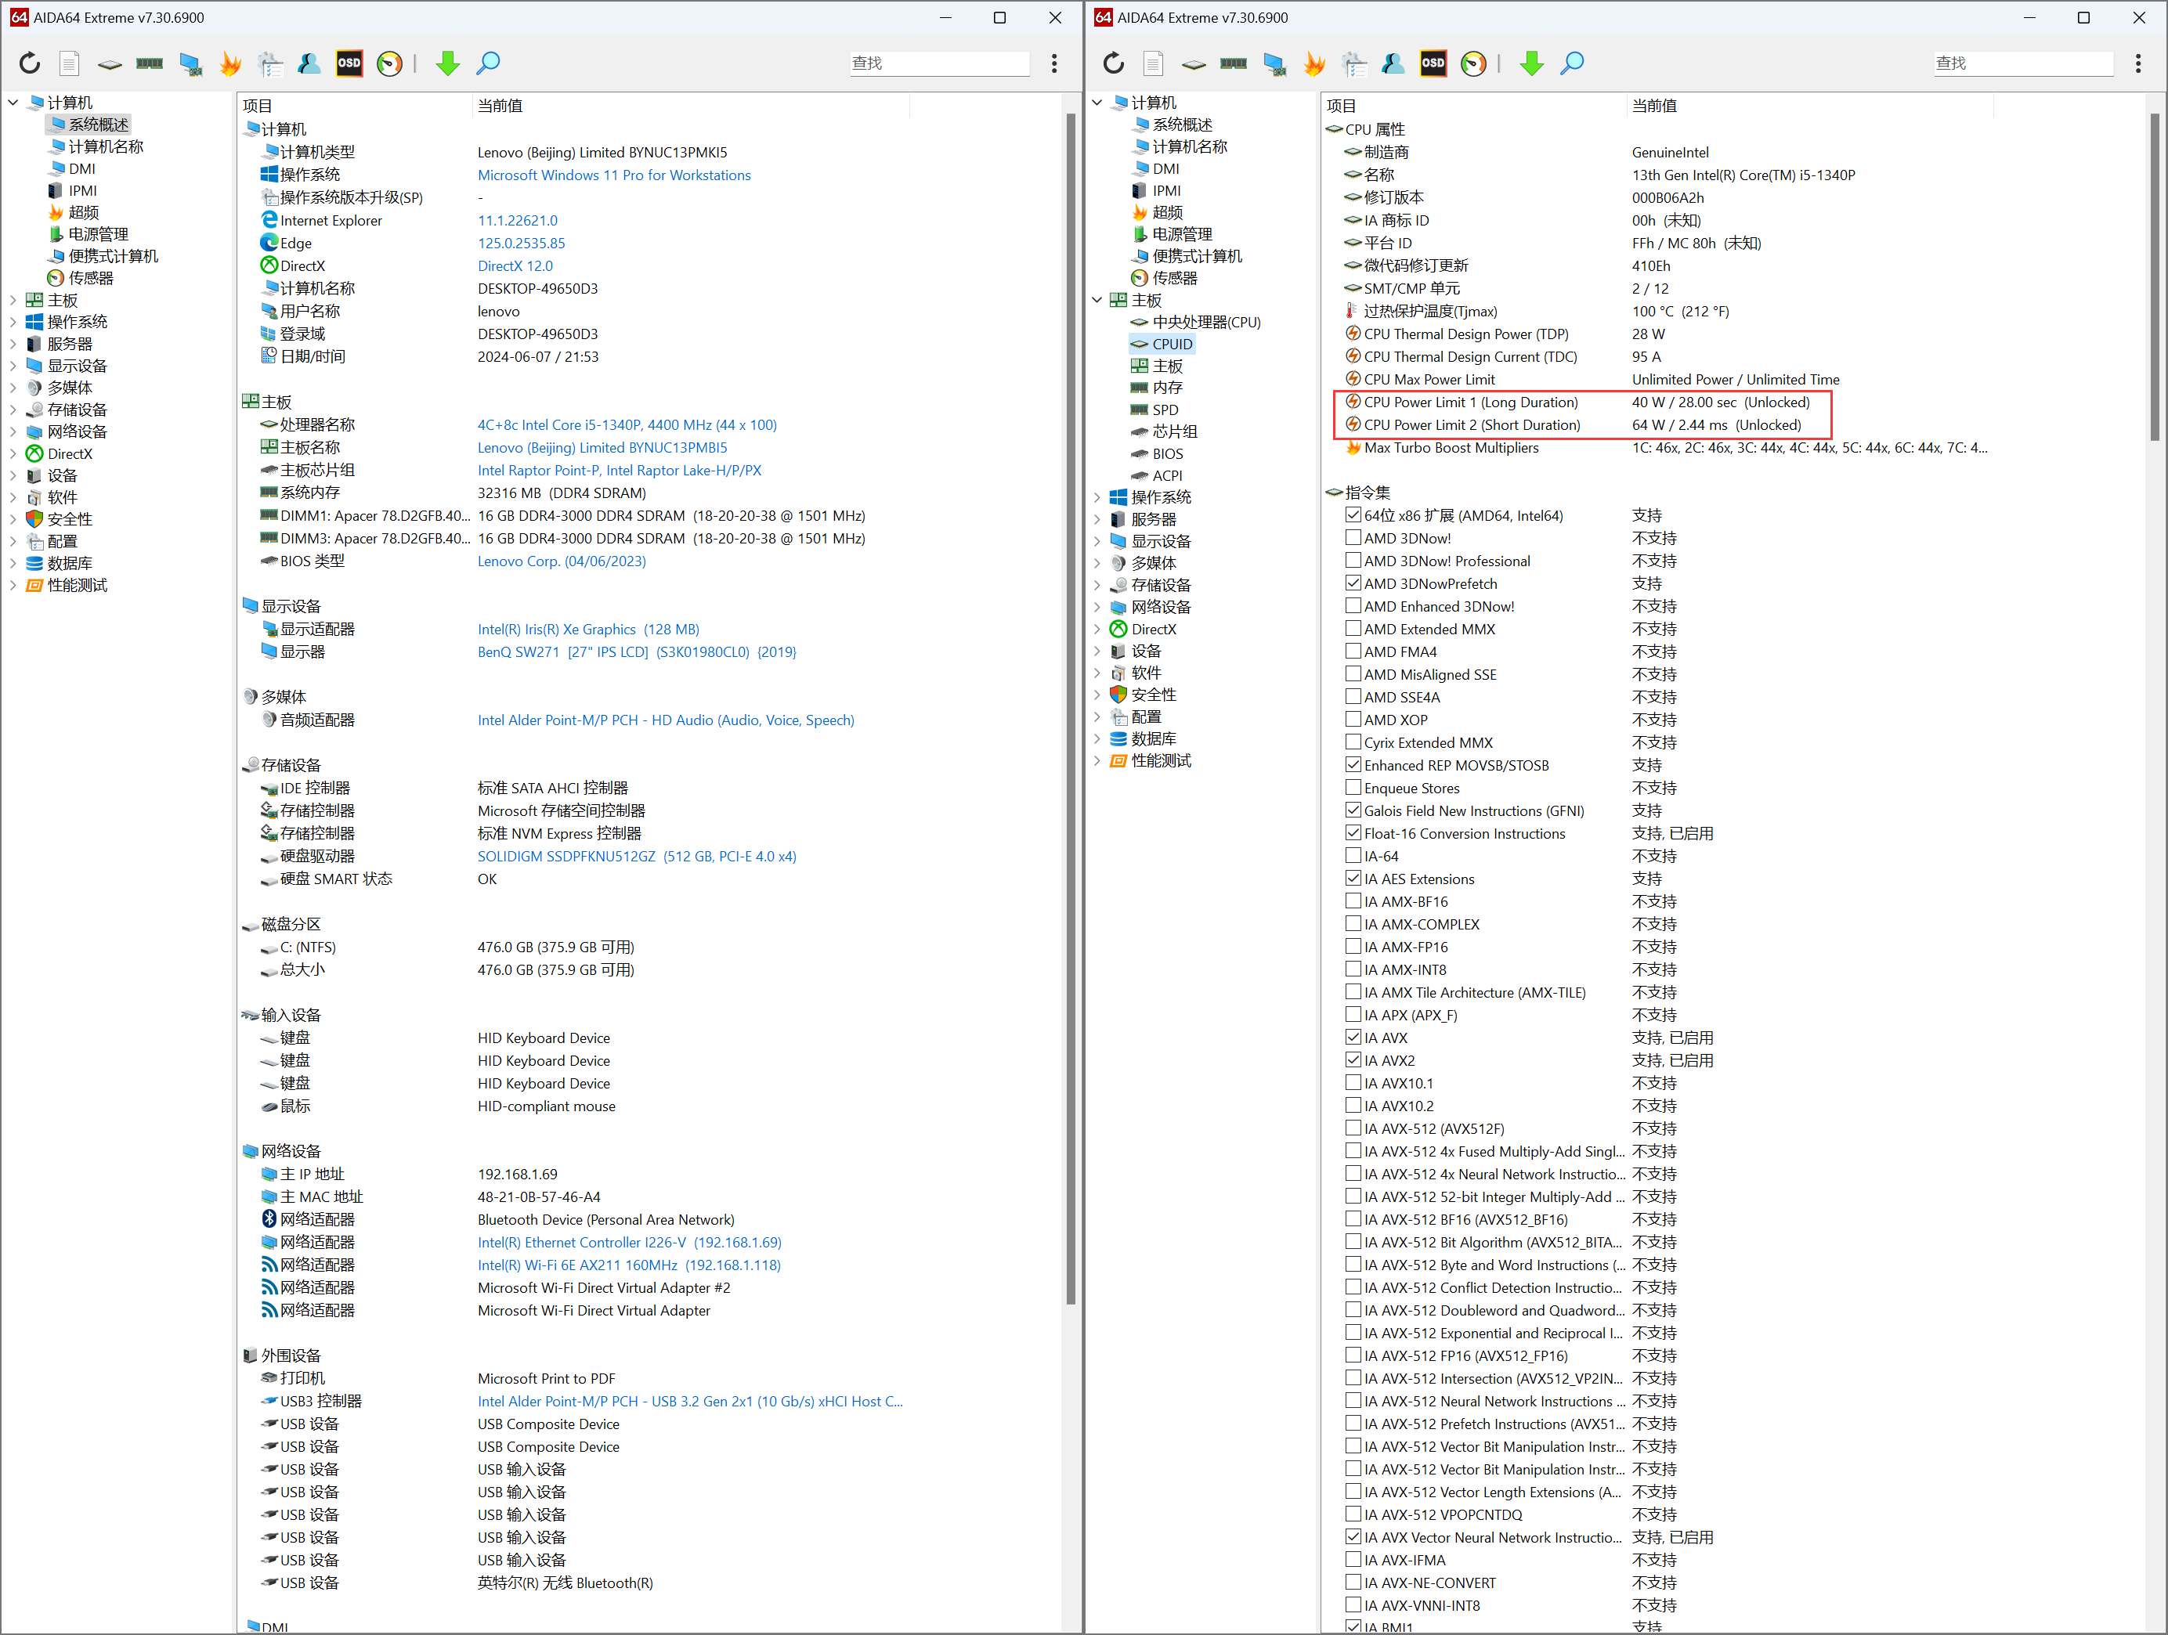The height and width of the screenshot is (1635, 2168).
Task: Select CPUID item in the right tree
Action: point(1171,344)
